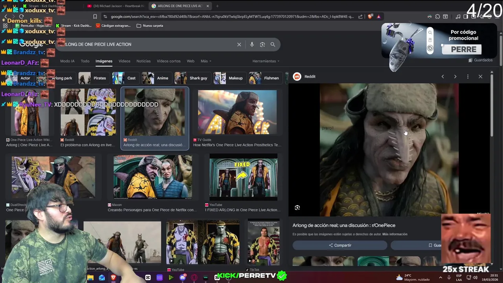503x283 pixels.
Task: Open Outlook in the taskbar
Action: point(102,277)
